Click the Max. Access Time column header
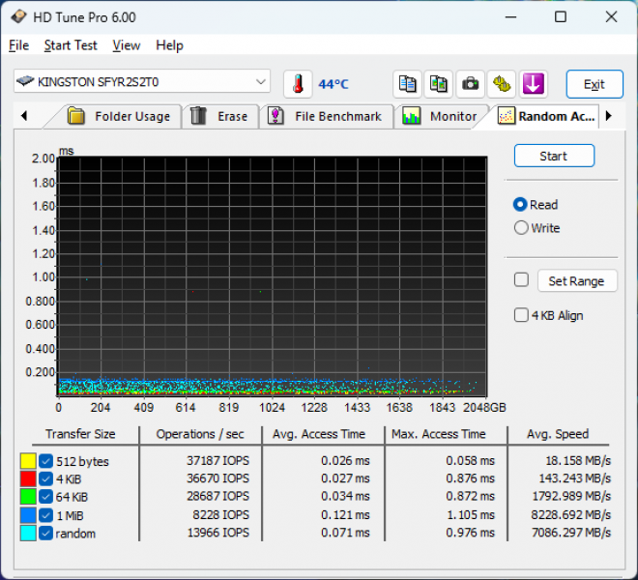This screenshot has width=638, height=580. point(439,434)
